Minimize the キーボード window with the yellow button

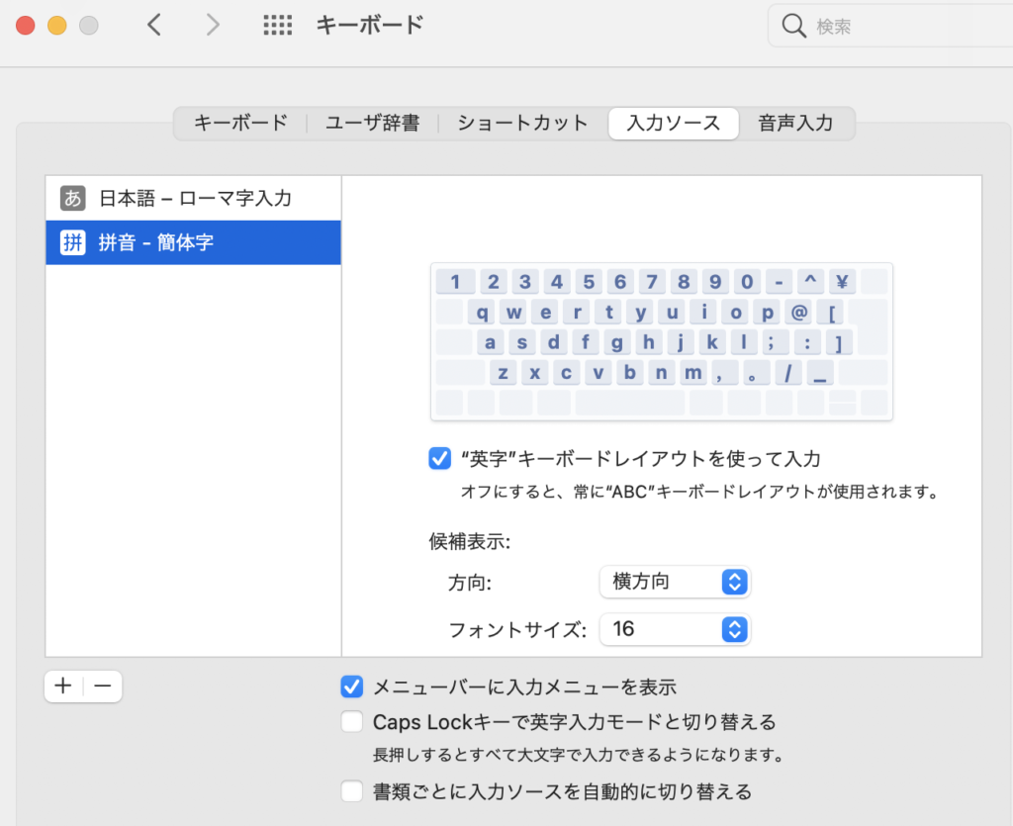click(x=56, y=25)
